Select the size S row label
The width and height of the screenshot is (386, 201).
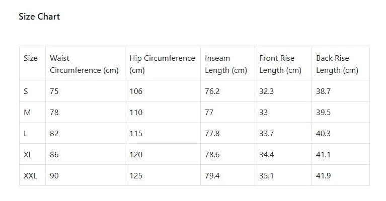click(x=26, y=91)
